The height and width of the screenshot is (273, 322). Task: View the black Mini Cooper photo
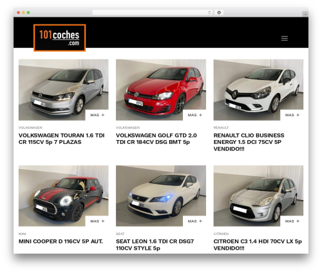pyautogui.click(x=64, y=196)
